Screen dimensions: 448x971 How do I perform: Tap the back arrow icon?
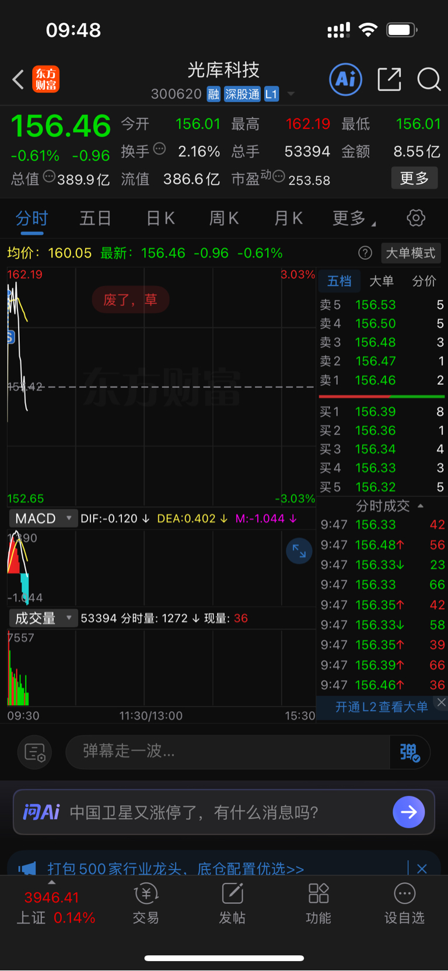click(18, 79)
